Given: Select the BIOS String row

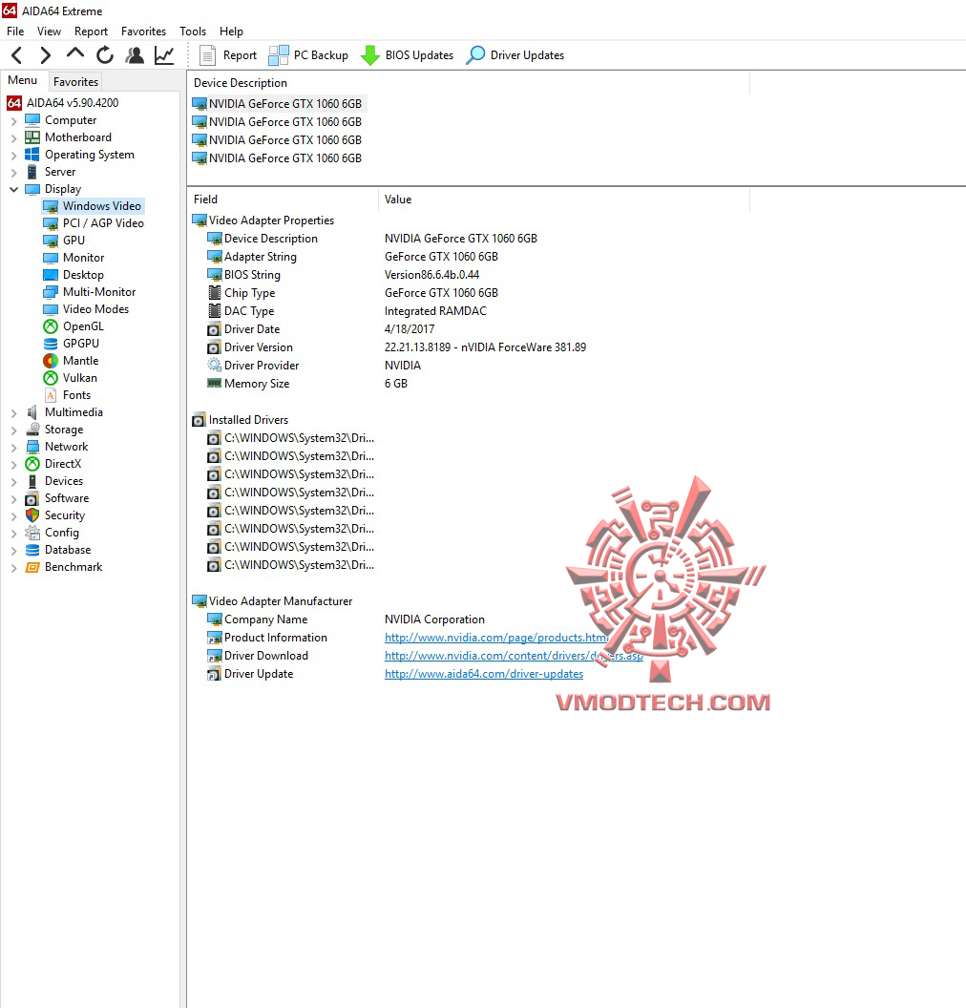Looking at the screenshot, I should pyautogui.click(x=343, y=275).
